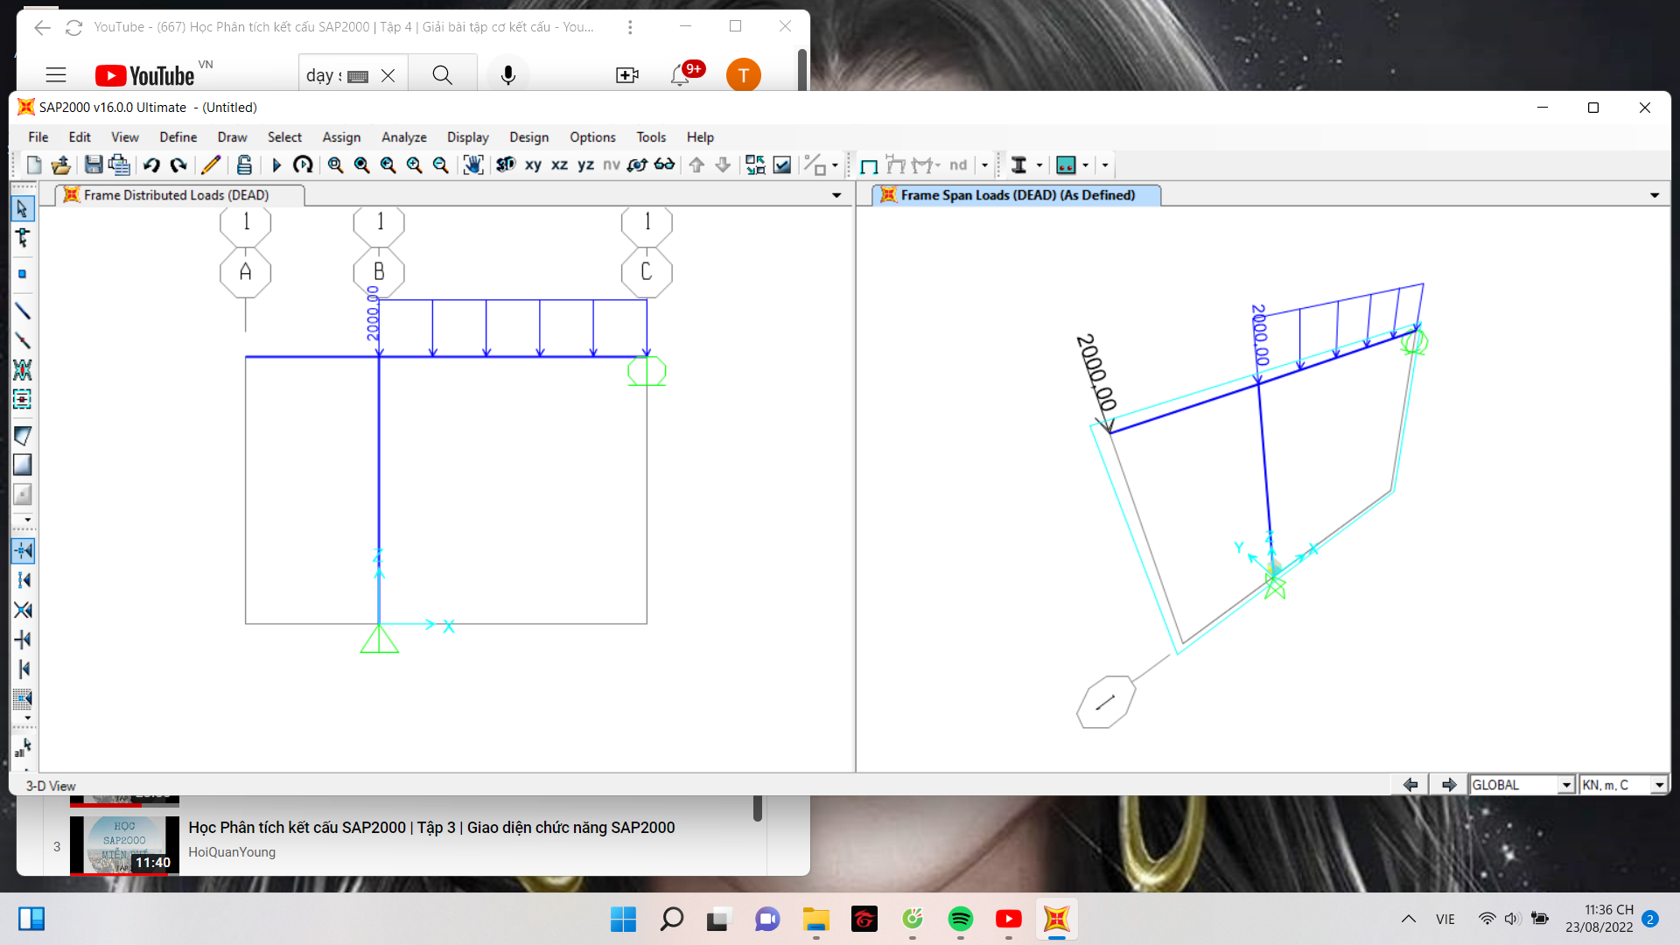
Task: Switch to 3D view icon
Action: click(505, 164)
